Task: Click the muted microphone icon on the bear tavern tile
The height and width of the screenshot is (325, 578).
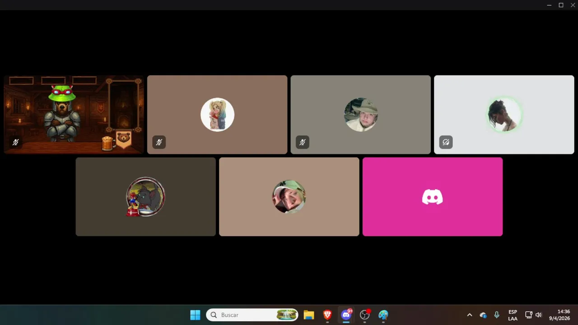Action: tap(15, 143)
